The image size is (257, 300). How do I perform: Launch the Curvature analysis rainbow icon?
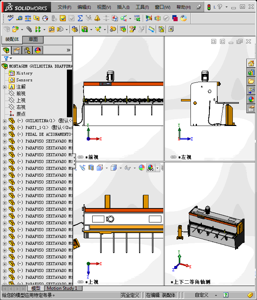[x=149, y=18]
